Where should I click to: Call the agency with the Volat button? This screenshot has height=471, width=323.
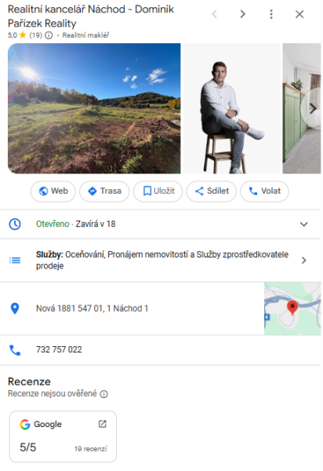pos(264,191)
